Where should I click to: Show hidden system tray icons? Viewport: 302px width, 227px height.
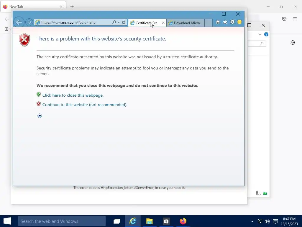252,221
